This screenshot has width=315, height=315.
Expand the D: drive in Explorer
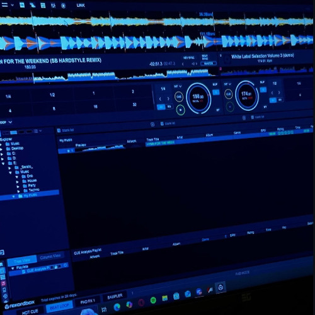(3, 159)
